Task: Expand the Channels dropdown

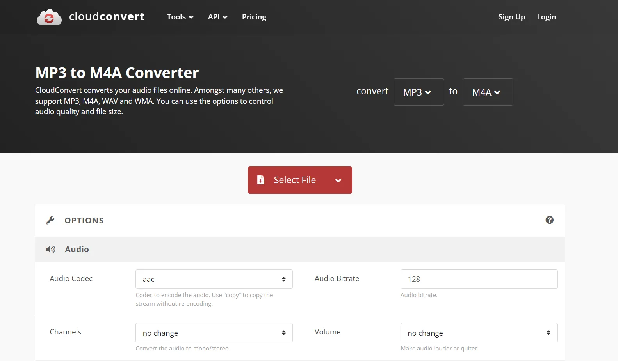Action: coord(214,333)
